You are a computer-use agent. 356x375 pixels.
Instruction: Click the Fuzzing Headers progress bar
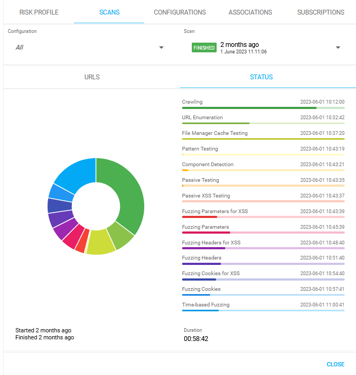pos(263,264)
